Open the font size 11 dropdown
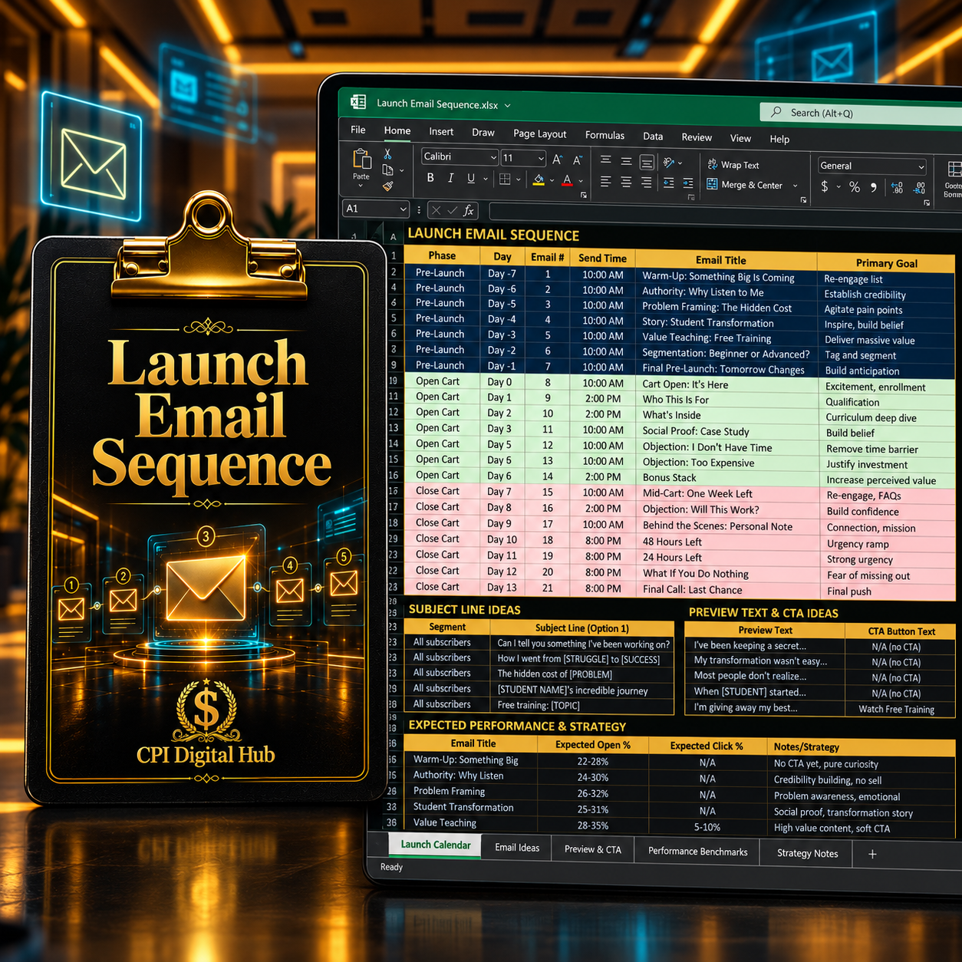 [541, 159]
